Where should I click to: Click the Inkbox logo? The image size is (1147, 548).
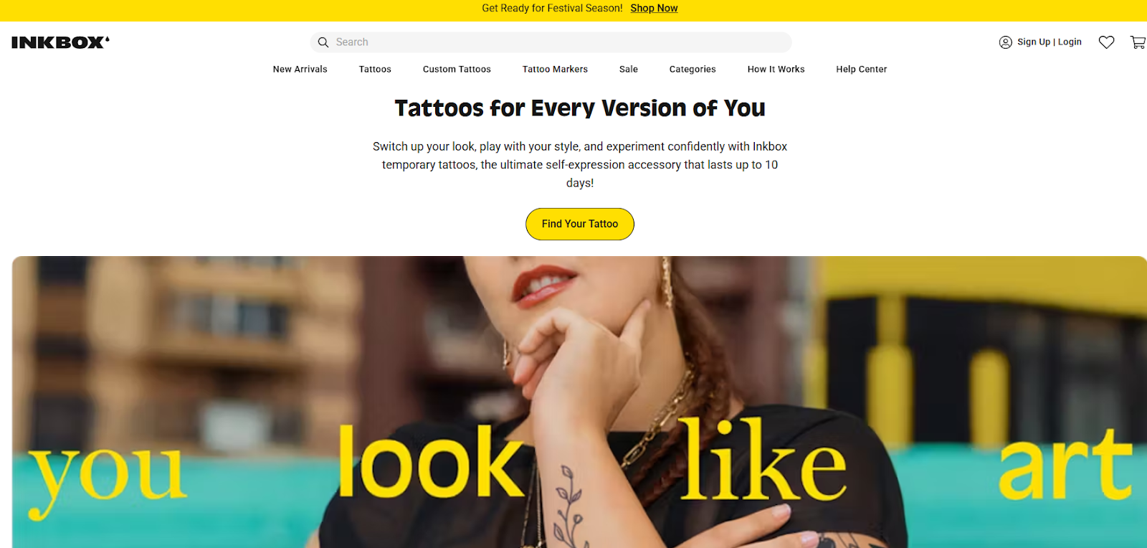(x=60, y=42)
